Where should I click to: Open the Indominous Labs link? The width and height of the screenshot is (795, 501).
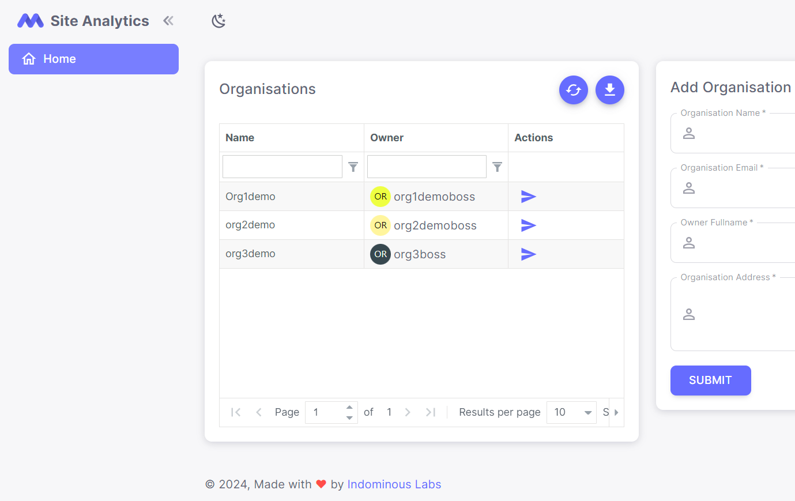click(394, 484)
